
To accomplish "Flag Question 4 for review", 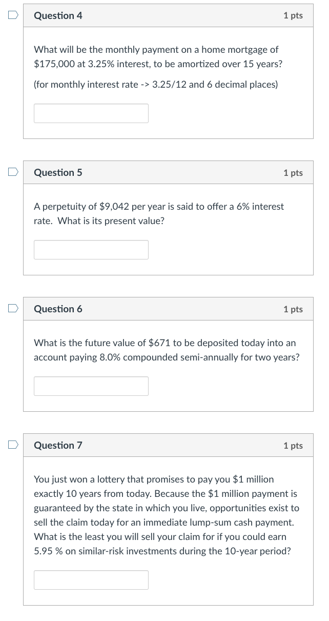I will (x=12, y=15).
